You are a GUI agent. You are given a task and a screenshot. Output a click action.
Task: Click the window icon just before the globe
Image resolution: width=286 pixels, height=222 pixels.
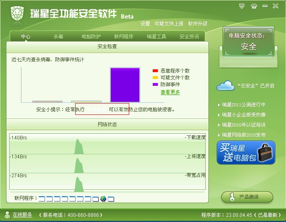point(96,199)
